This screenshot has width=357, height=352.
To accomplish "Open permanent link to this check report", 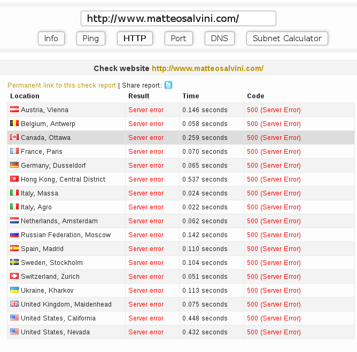I will click(61, 85).
